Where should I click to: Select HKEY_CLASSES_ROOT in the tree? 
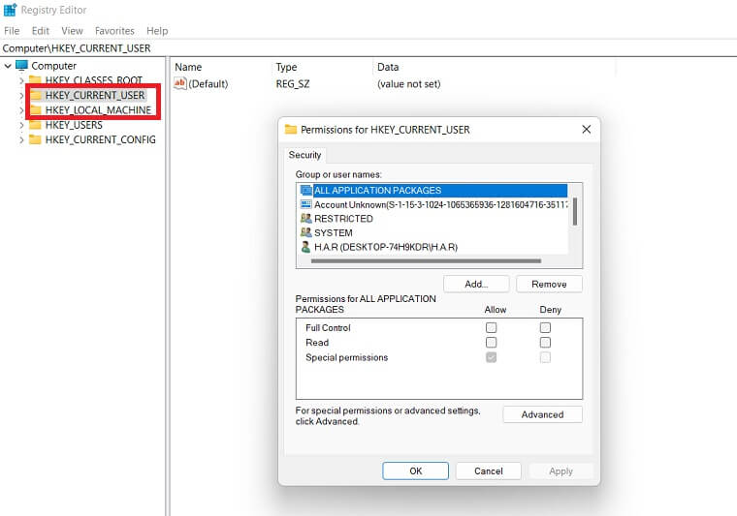[93, 80]
